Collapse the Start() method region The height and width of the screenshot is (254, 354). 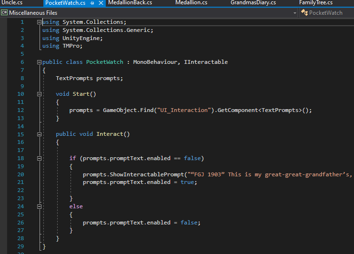[39, 94]
